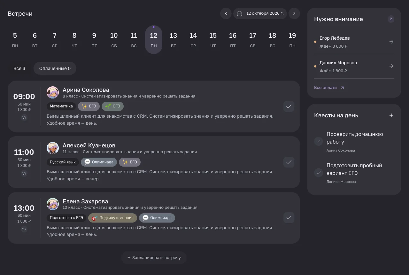Click the Олимпиада tag on Алексей Кузнецов's card
The image size is (409, 275).
[99, 162]
